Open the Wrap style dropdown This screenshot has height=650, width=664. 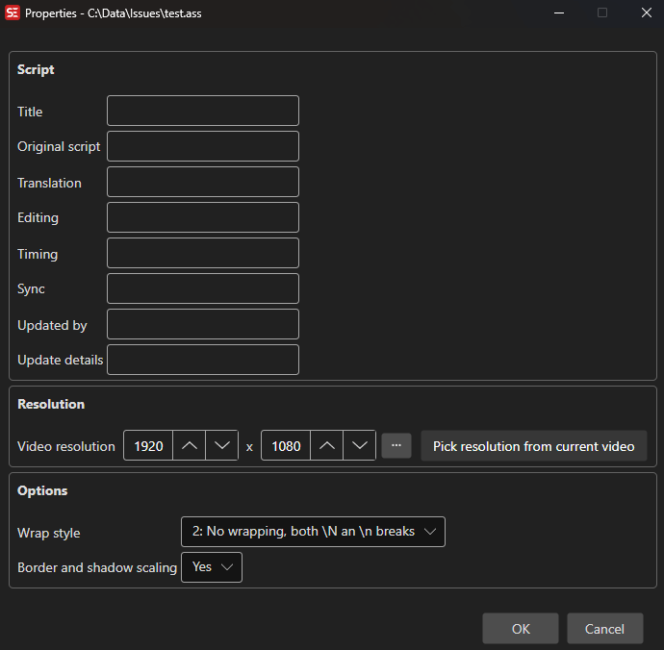pyautogui.click(x=313, y=532)
